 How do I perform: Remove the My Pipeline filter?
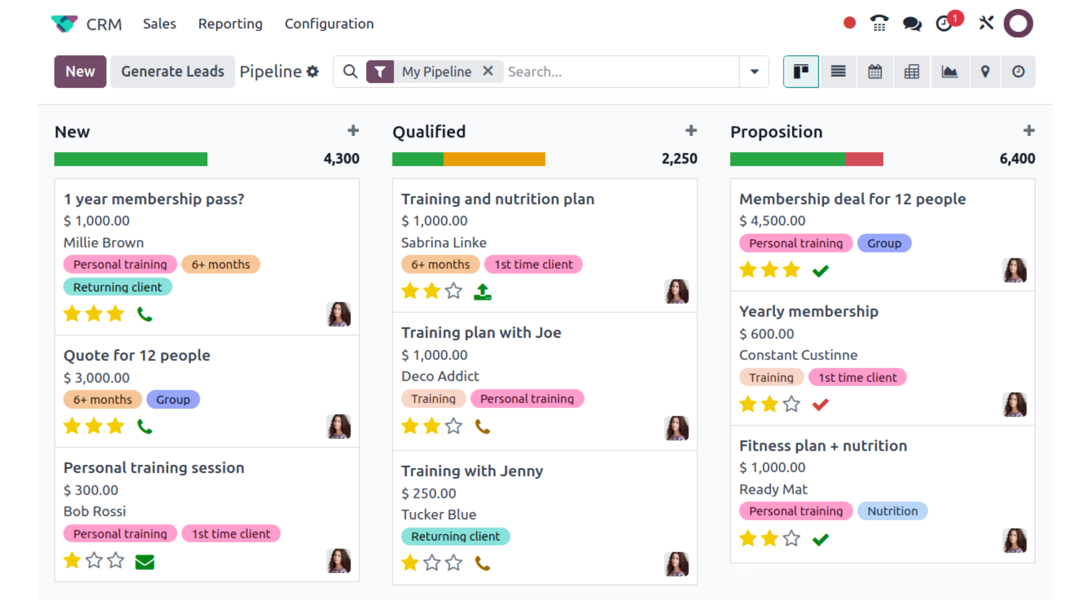click(488, 71)
